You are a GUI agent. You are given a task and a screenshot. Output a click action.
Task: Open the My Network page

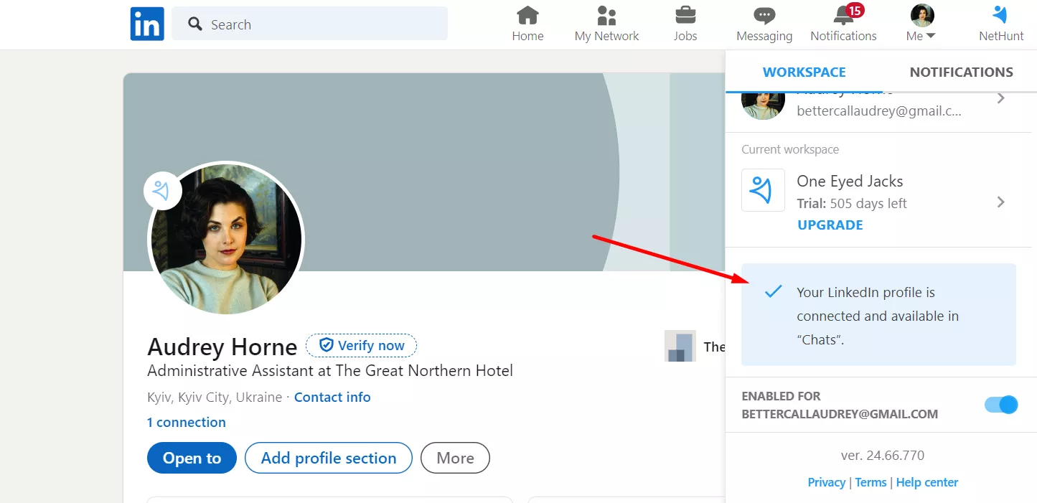606,24
